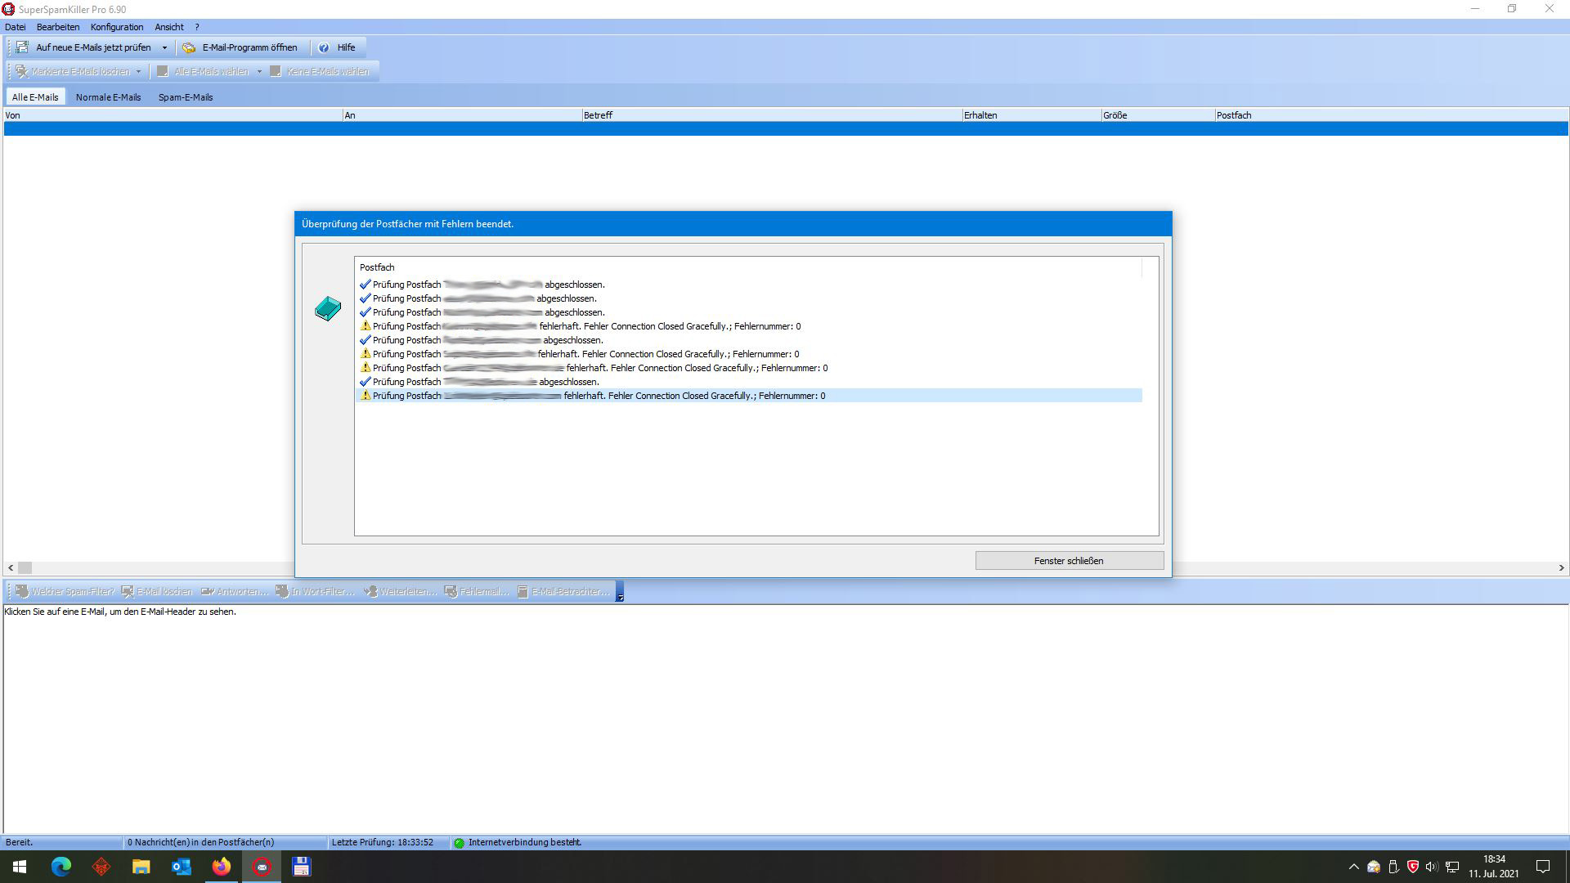The height and width of the screenshot is (883, 1570).
Task: Open dropdown next to 'Auf neue E-Mails jetzt prüfen'
Action: [164, 47]
